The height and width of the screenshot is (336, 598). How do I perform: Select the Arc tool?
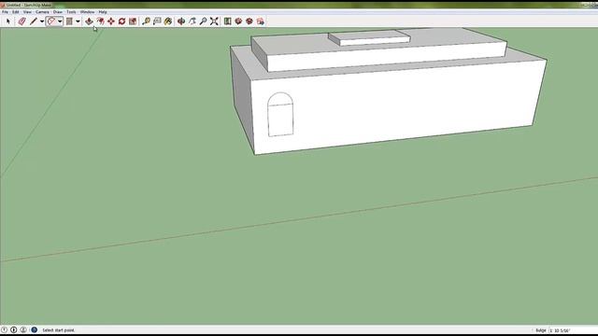pos(51,21)
